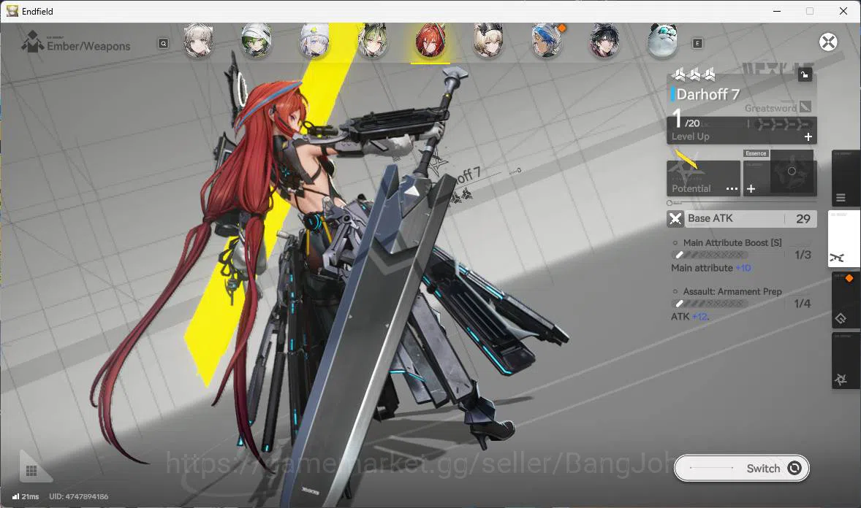Screen dimensions: 861x508
Task: Open the Potential panel options
Action: point(732,189)
